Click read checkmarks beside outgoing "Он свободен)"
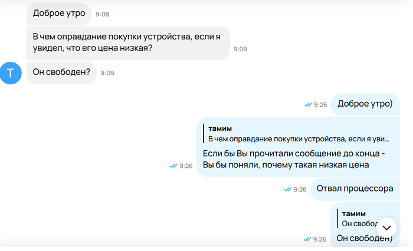The height and width of the screenshot is (251, 413). (307, 239)
